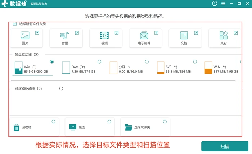Click the 文档 document icon
Screen dimensions: 252x154
[184, 35]
